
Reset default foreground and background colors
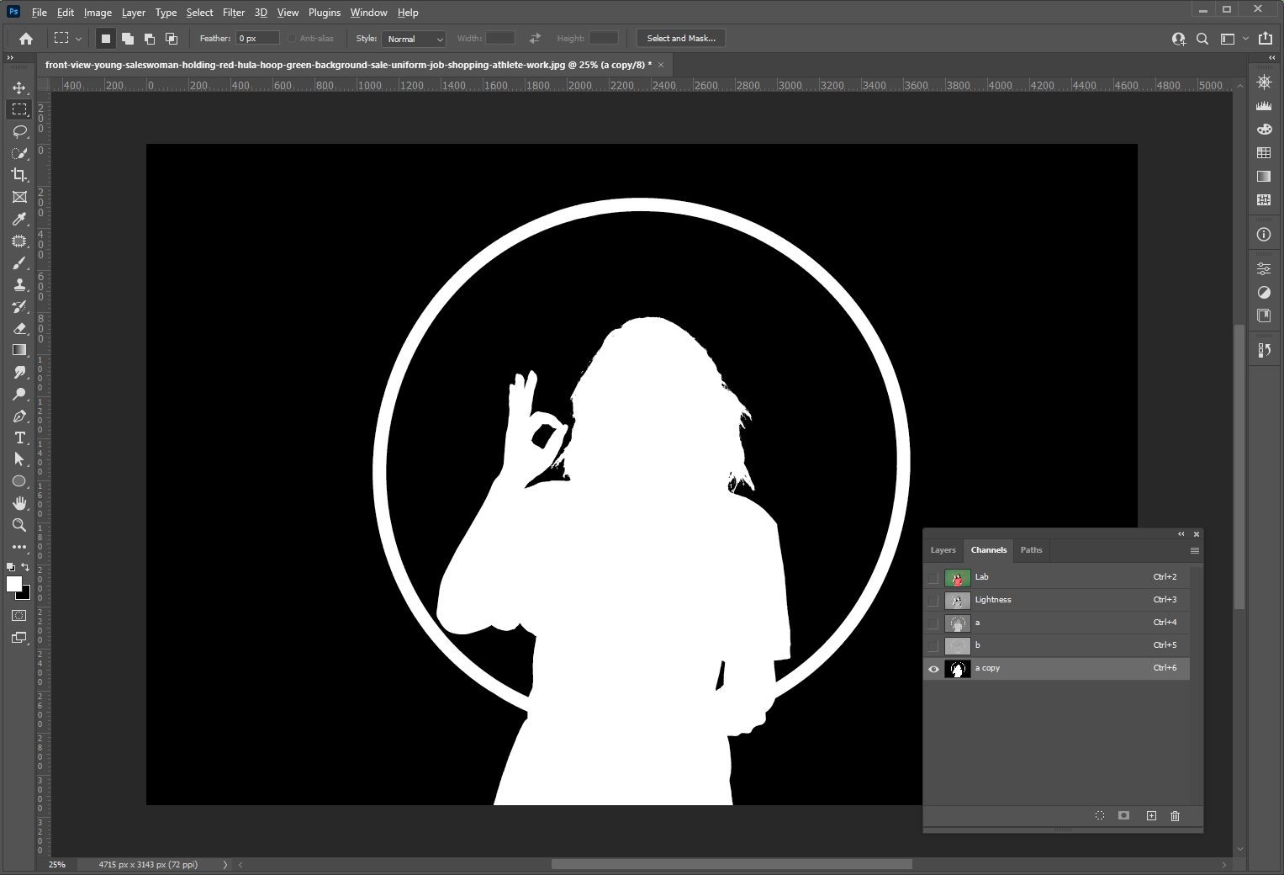coord(11,567)
